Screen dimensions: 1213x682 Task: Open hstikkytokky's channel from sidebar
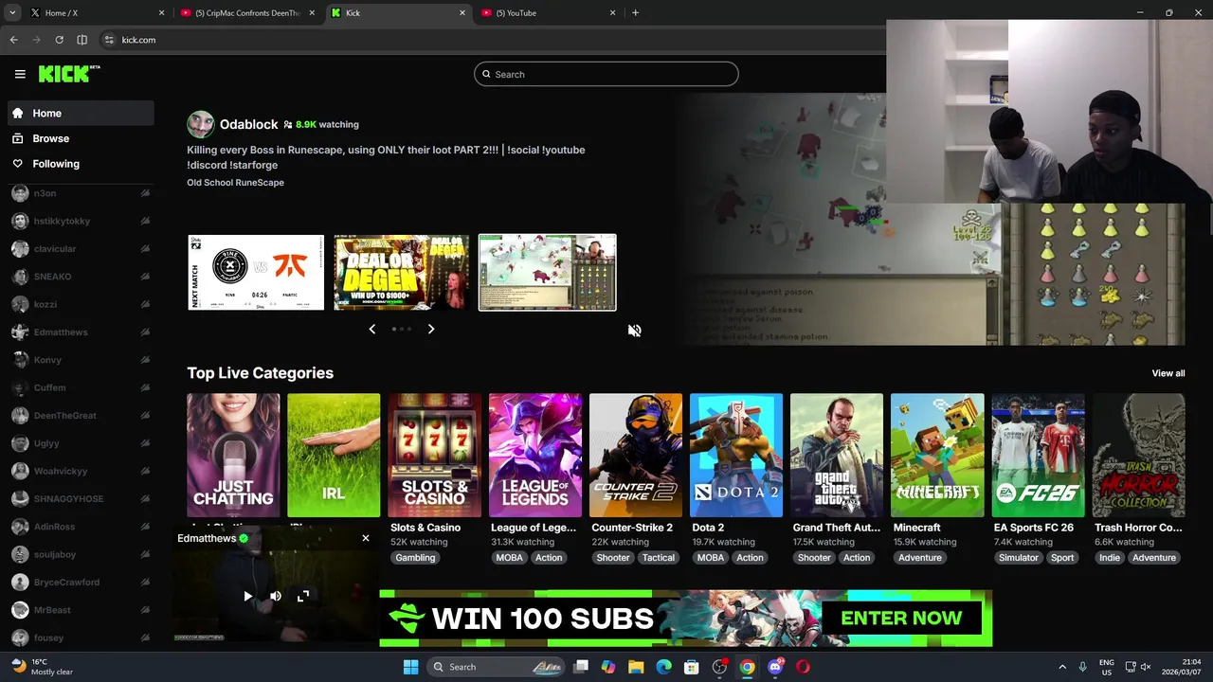tap(81, 221)
